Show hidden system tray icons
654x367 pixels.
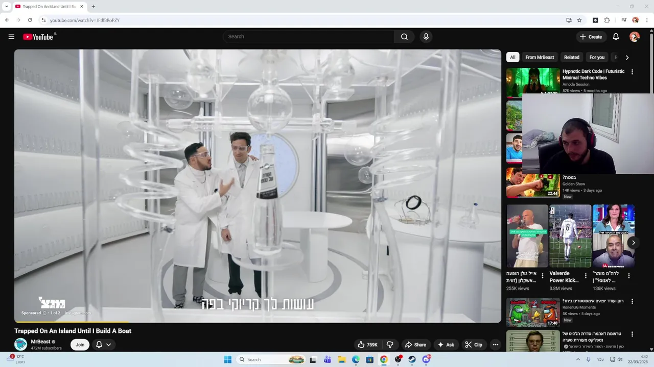pyautogui.click(x=578, y=359)
